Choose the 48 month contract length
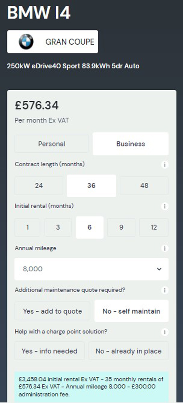 coord(144,186)
